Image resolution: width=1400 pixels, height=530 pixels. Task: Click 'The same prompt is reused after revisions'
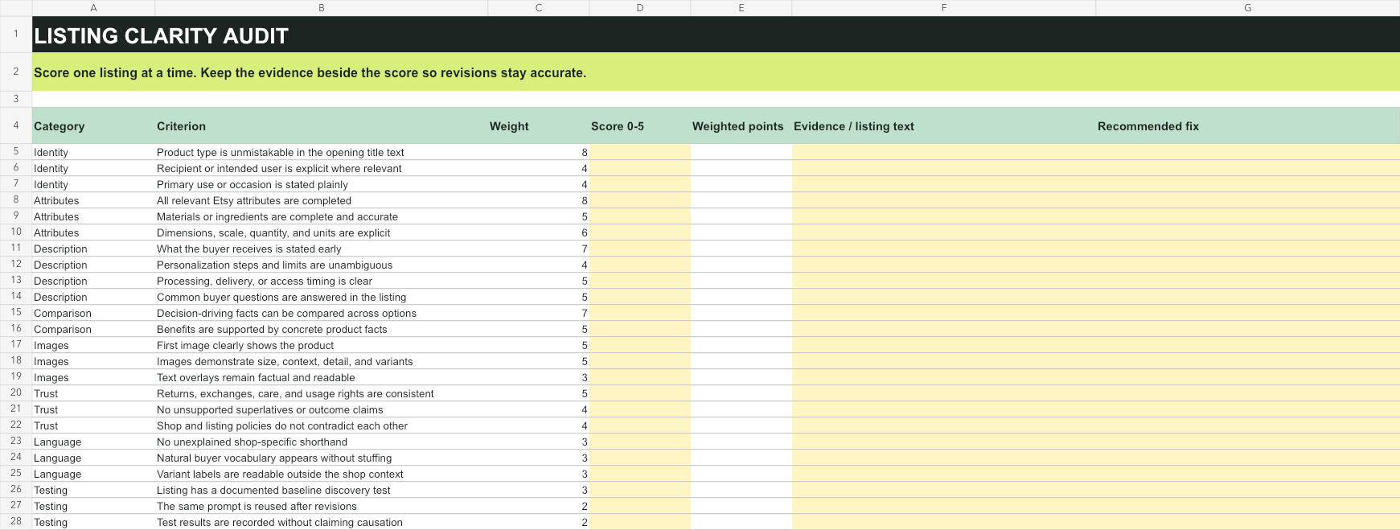(x=257, y=506)
